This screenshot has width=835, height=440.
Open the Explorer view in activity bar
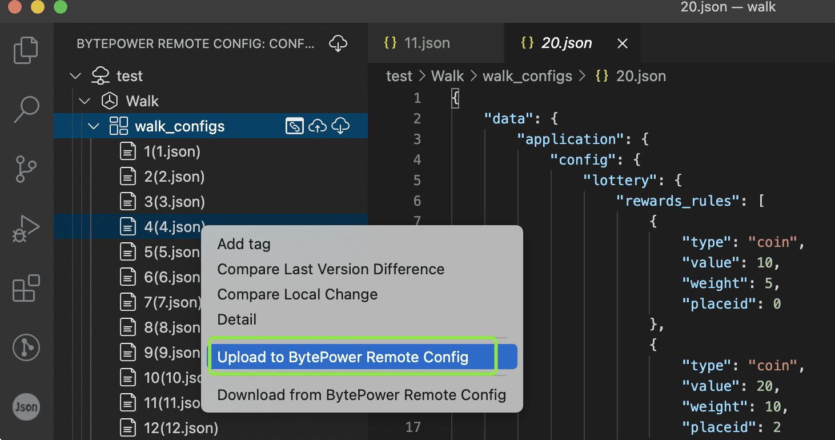point(26,50)
